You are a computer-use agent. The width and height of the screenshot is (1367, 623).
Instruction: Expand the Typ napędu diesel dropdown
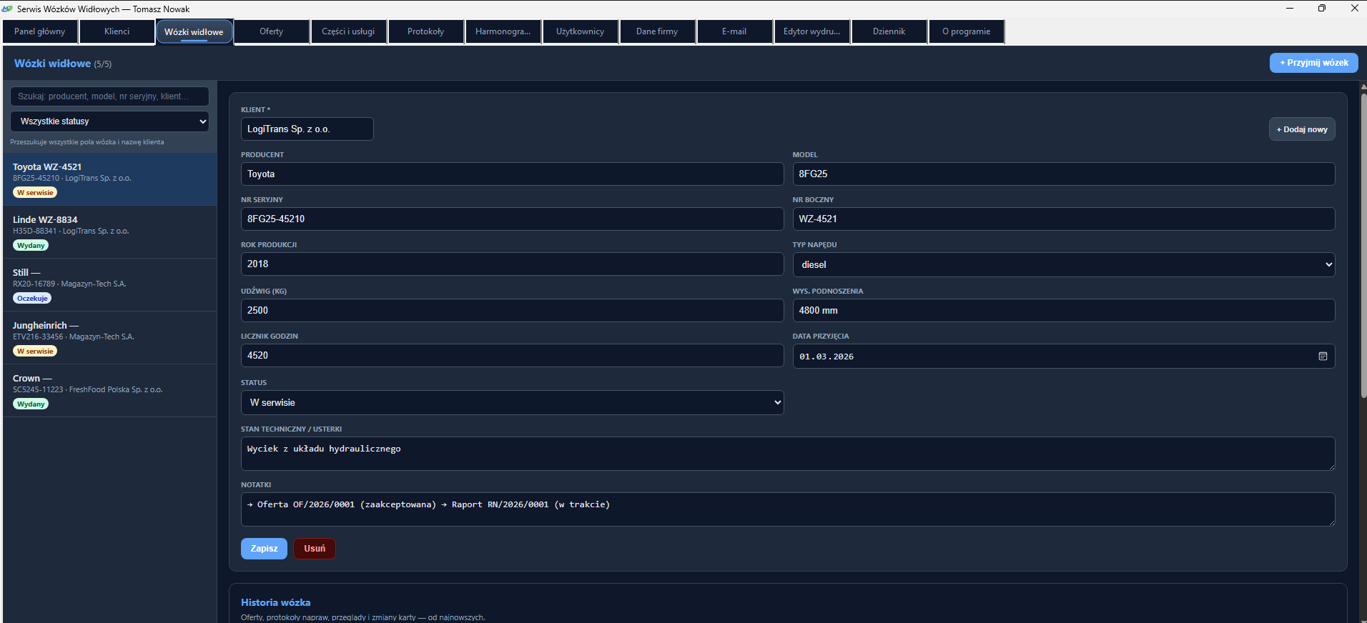click(1063, 264)
